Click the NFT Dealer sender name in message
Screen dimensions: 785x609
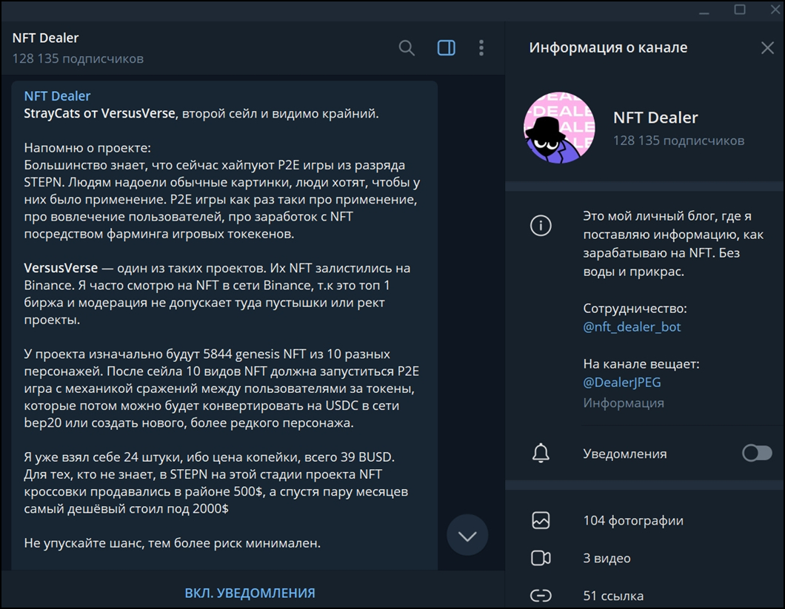click(57, 96)
